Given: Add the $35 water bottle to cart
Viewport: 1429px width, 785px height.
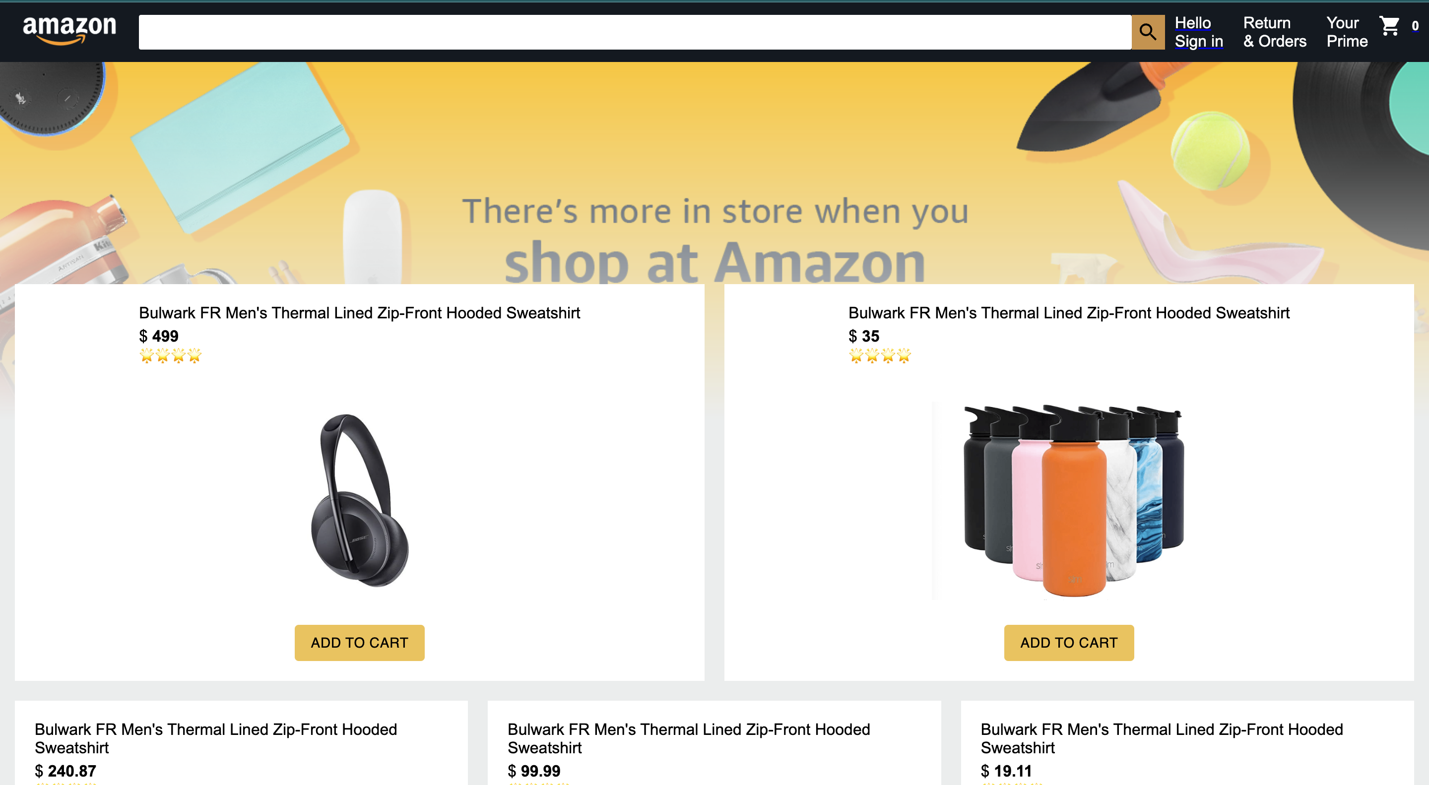Looking at the screenshot, I should (1069, 643).
